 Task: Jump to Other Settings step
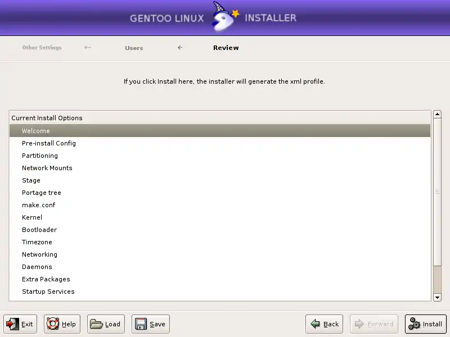[x=42, y=48]
